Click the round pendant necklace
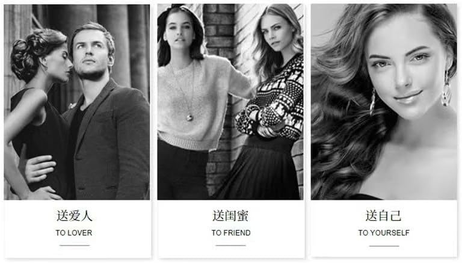The width and height of the screenshot is (462, 263). coord(189,118)
